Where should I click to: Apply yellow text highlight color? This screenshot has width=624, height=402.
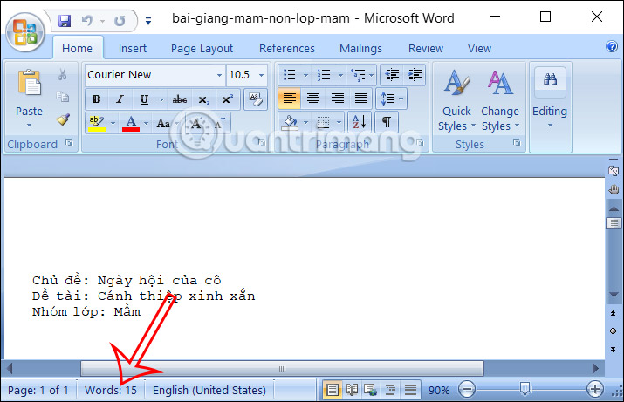tap(97, 123)
